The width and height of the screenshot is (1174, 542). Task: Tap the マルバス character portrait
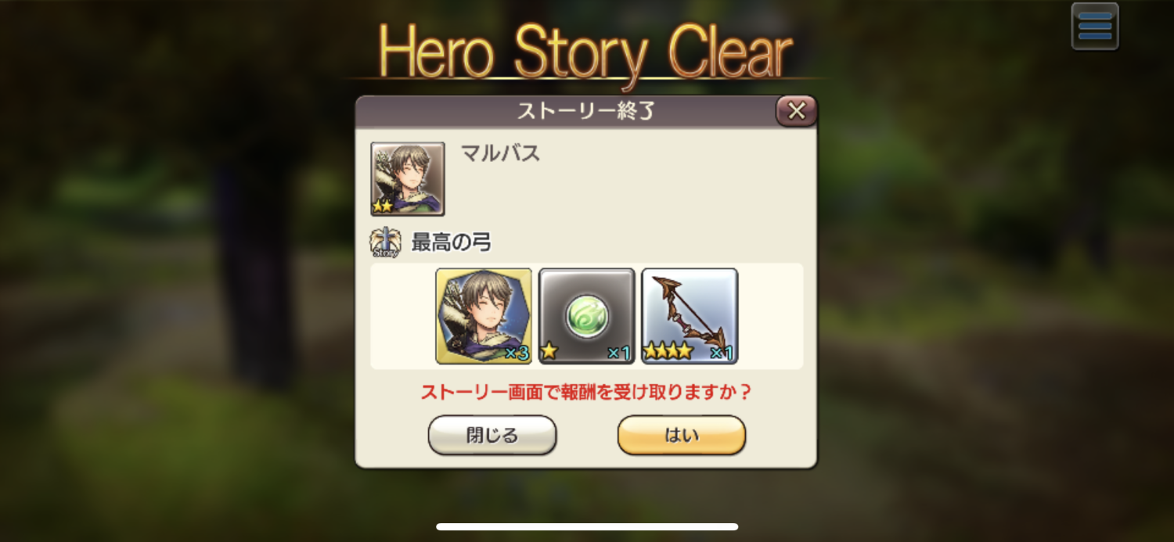(408, 179)
